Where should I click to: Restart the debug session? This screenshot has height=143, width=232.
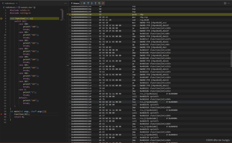(99, 3)
